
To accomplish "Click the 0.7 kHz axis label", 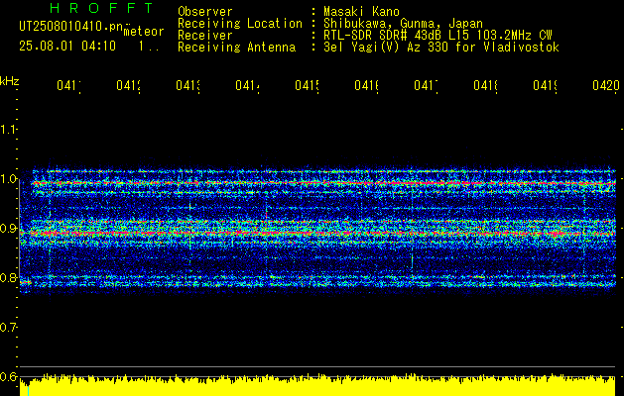I will point(8,328).
